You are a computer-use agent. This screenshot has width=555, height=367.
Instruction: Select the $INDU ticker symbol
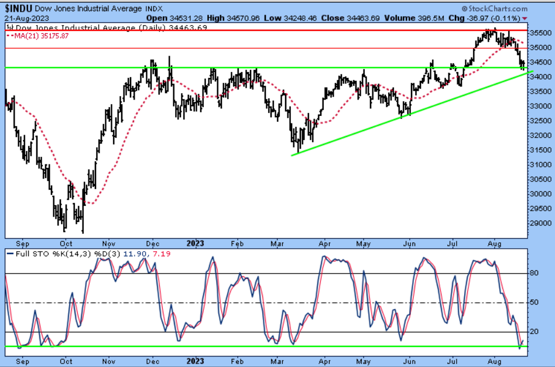[x=18, y=8]
